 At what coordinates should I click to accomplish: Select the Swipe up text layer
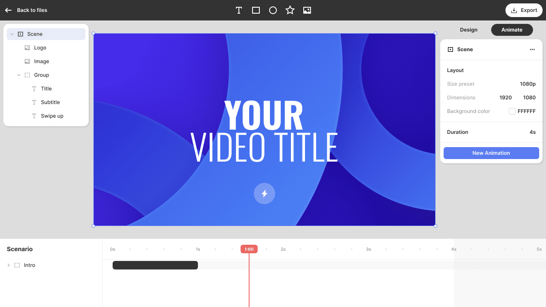(52, 116)
